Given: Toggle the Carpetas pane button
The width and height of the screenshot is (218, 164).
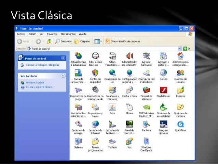Looking at the screenshot, I should coord(82,41).
